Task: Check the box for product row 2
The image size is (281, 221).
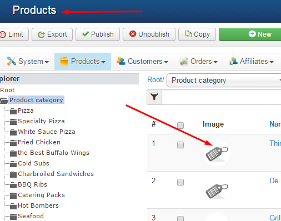Action: tap(180, 182)
